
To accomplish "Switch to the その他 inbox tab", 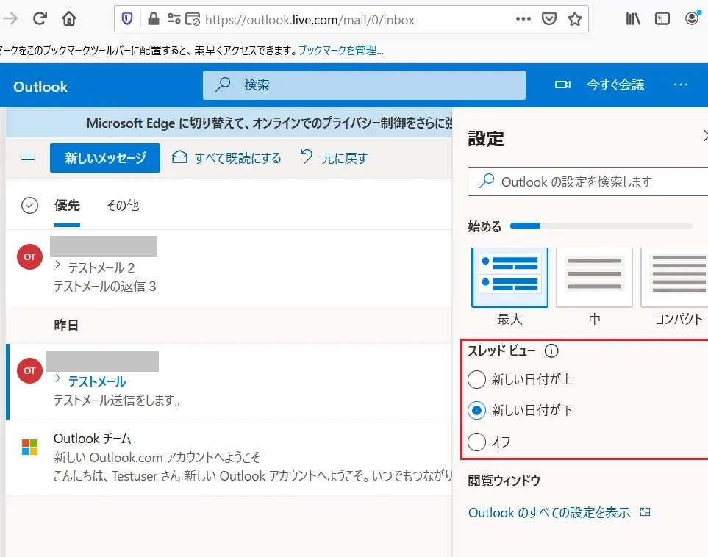I will pos(122,206).
